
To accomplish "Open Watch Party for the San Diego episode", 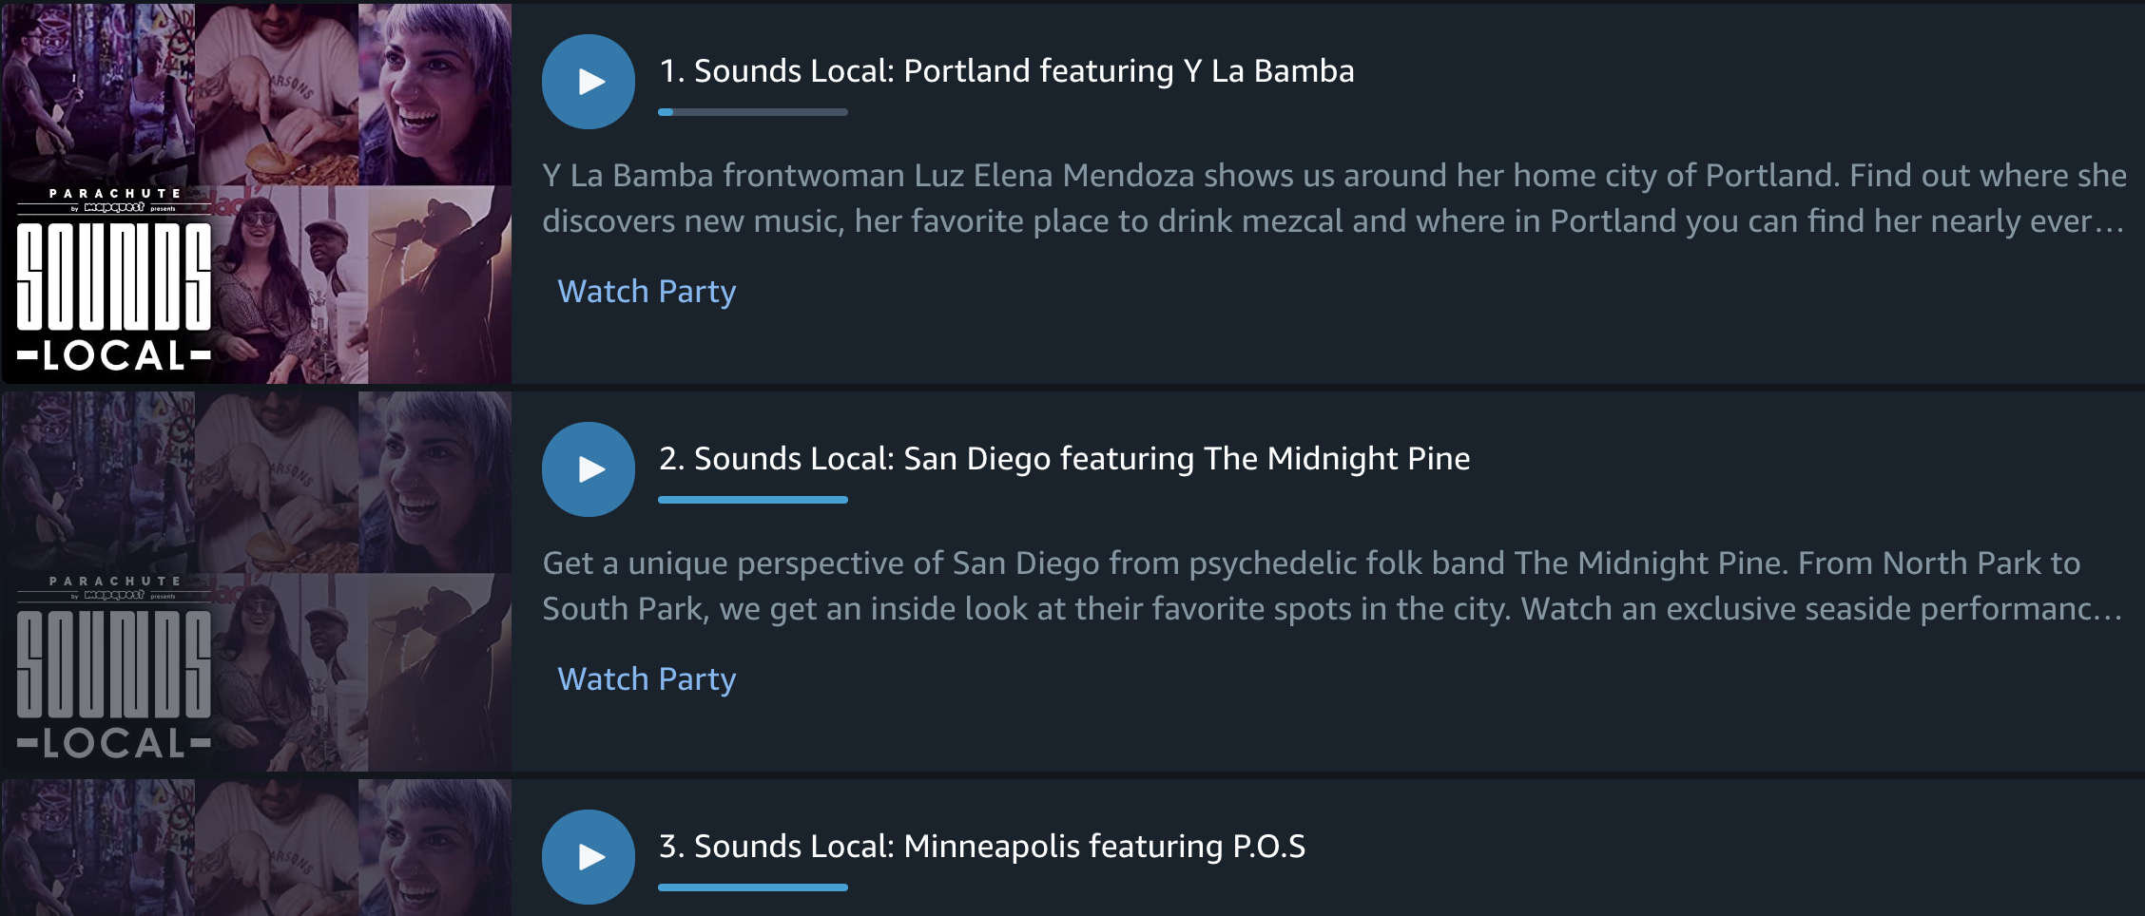I will pyautogui.click(x=647, y=678).
